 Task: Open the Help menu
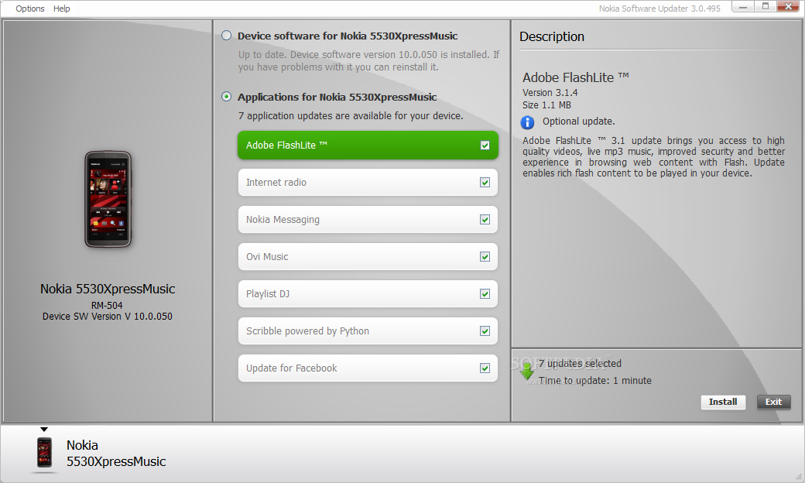pyautogui.click(x=62, y=9)
